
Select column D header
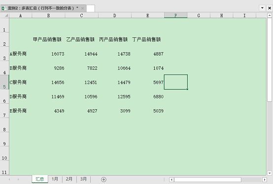pos(114,15)
